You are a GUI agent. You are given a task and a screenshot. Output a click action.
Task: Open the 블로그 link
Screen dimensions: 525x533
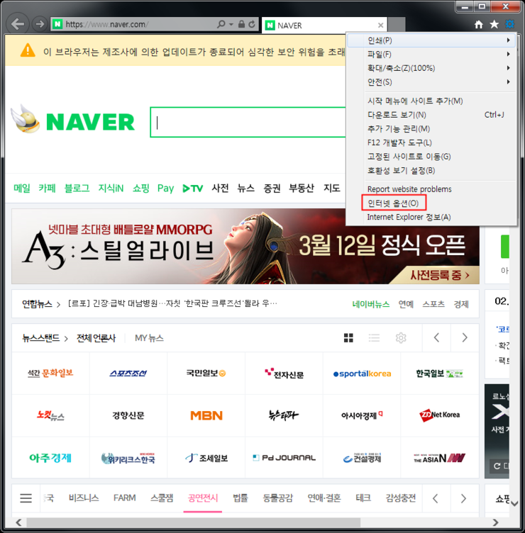pos(77,189)
